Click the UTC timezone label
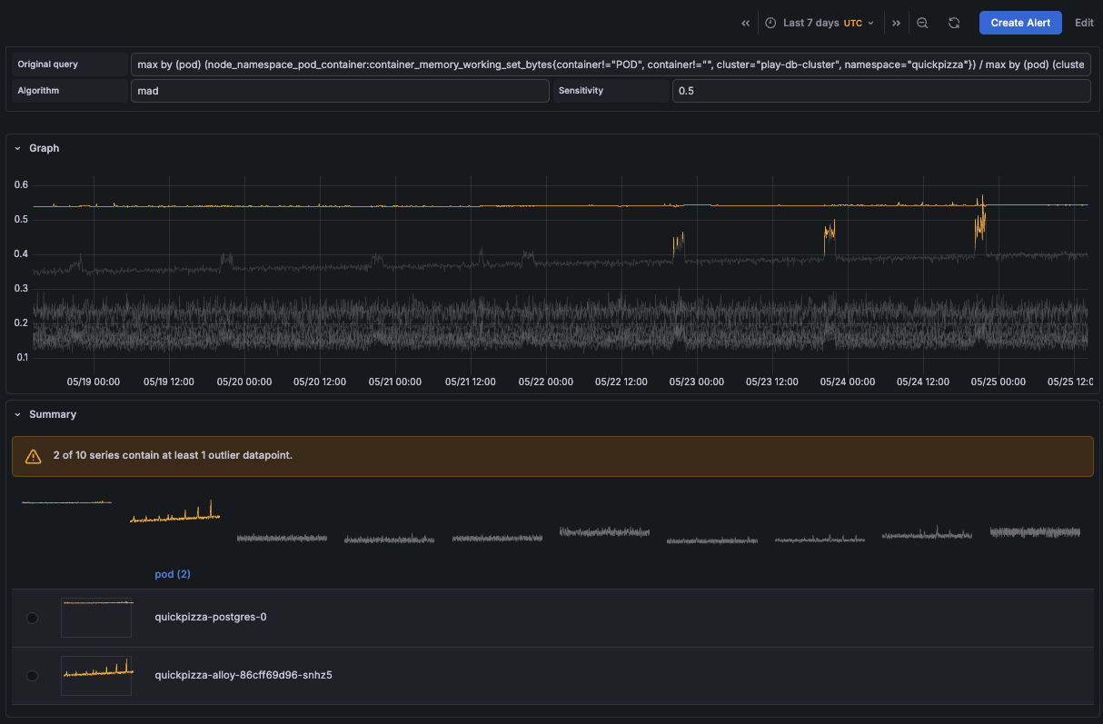 pos(853,23)
